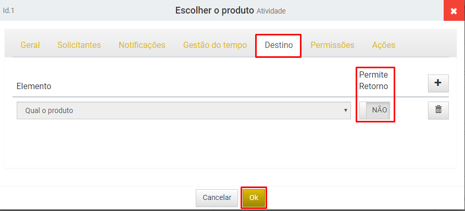Add a new destination row with plus icon
Image resolution: width=465 pixels, height=211 pixels.
(438, 83)
